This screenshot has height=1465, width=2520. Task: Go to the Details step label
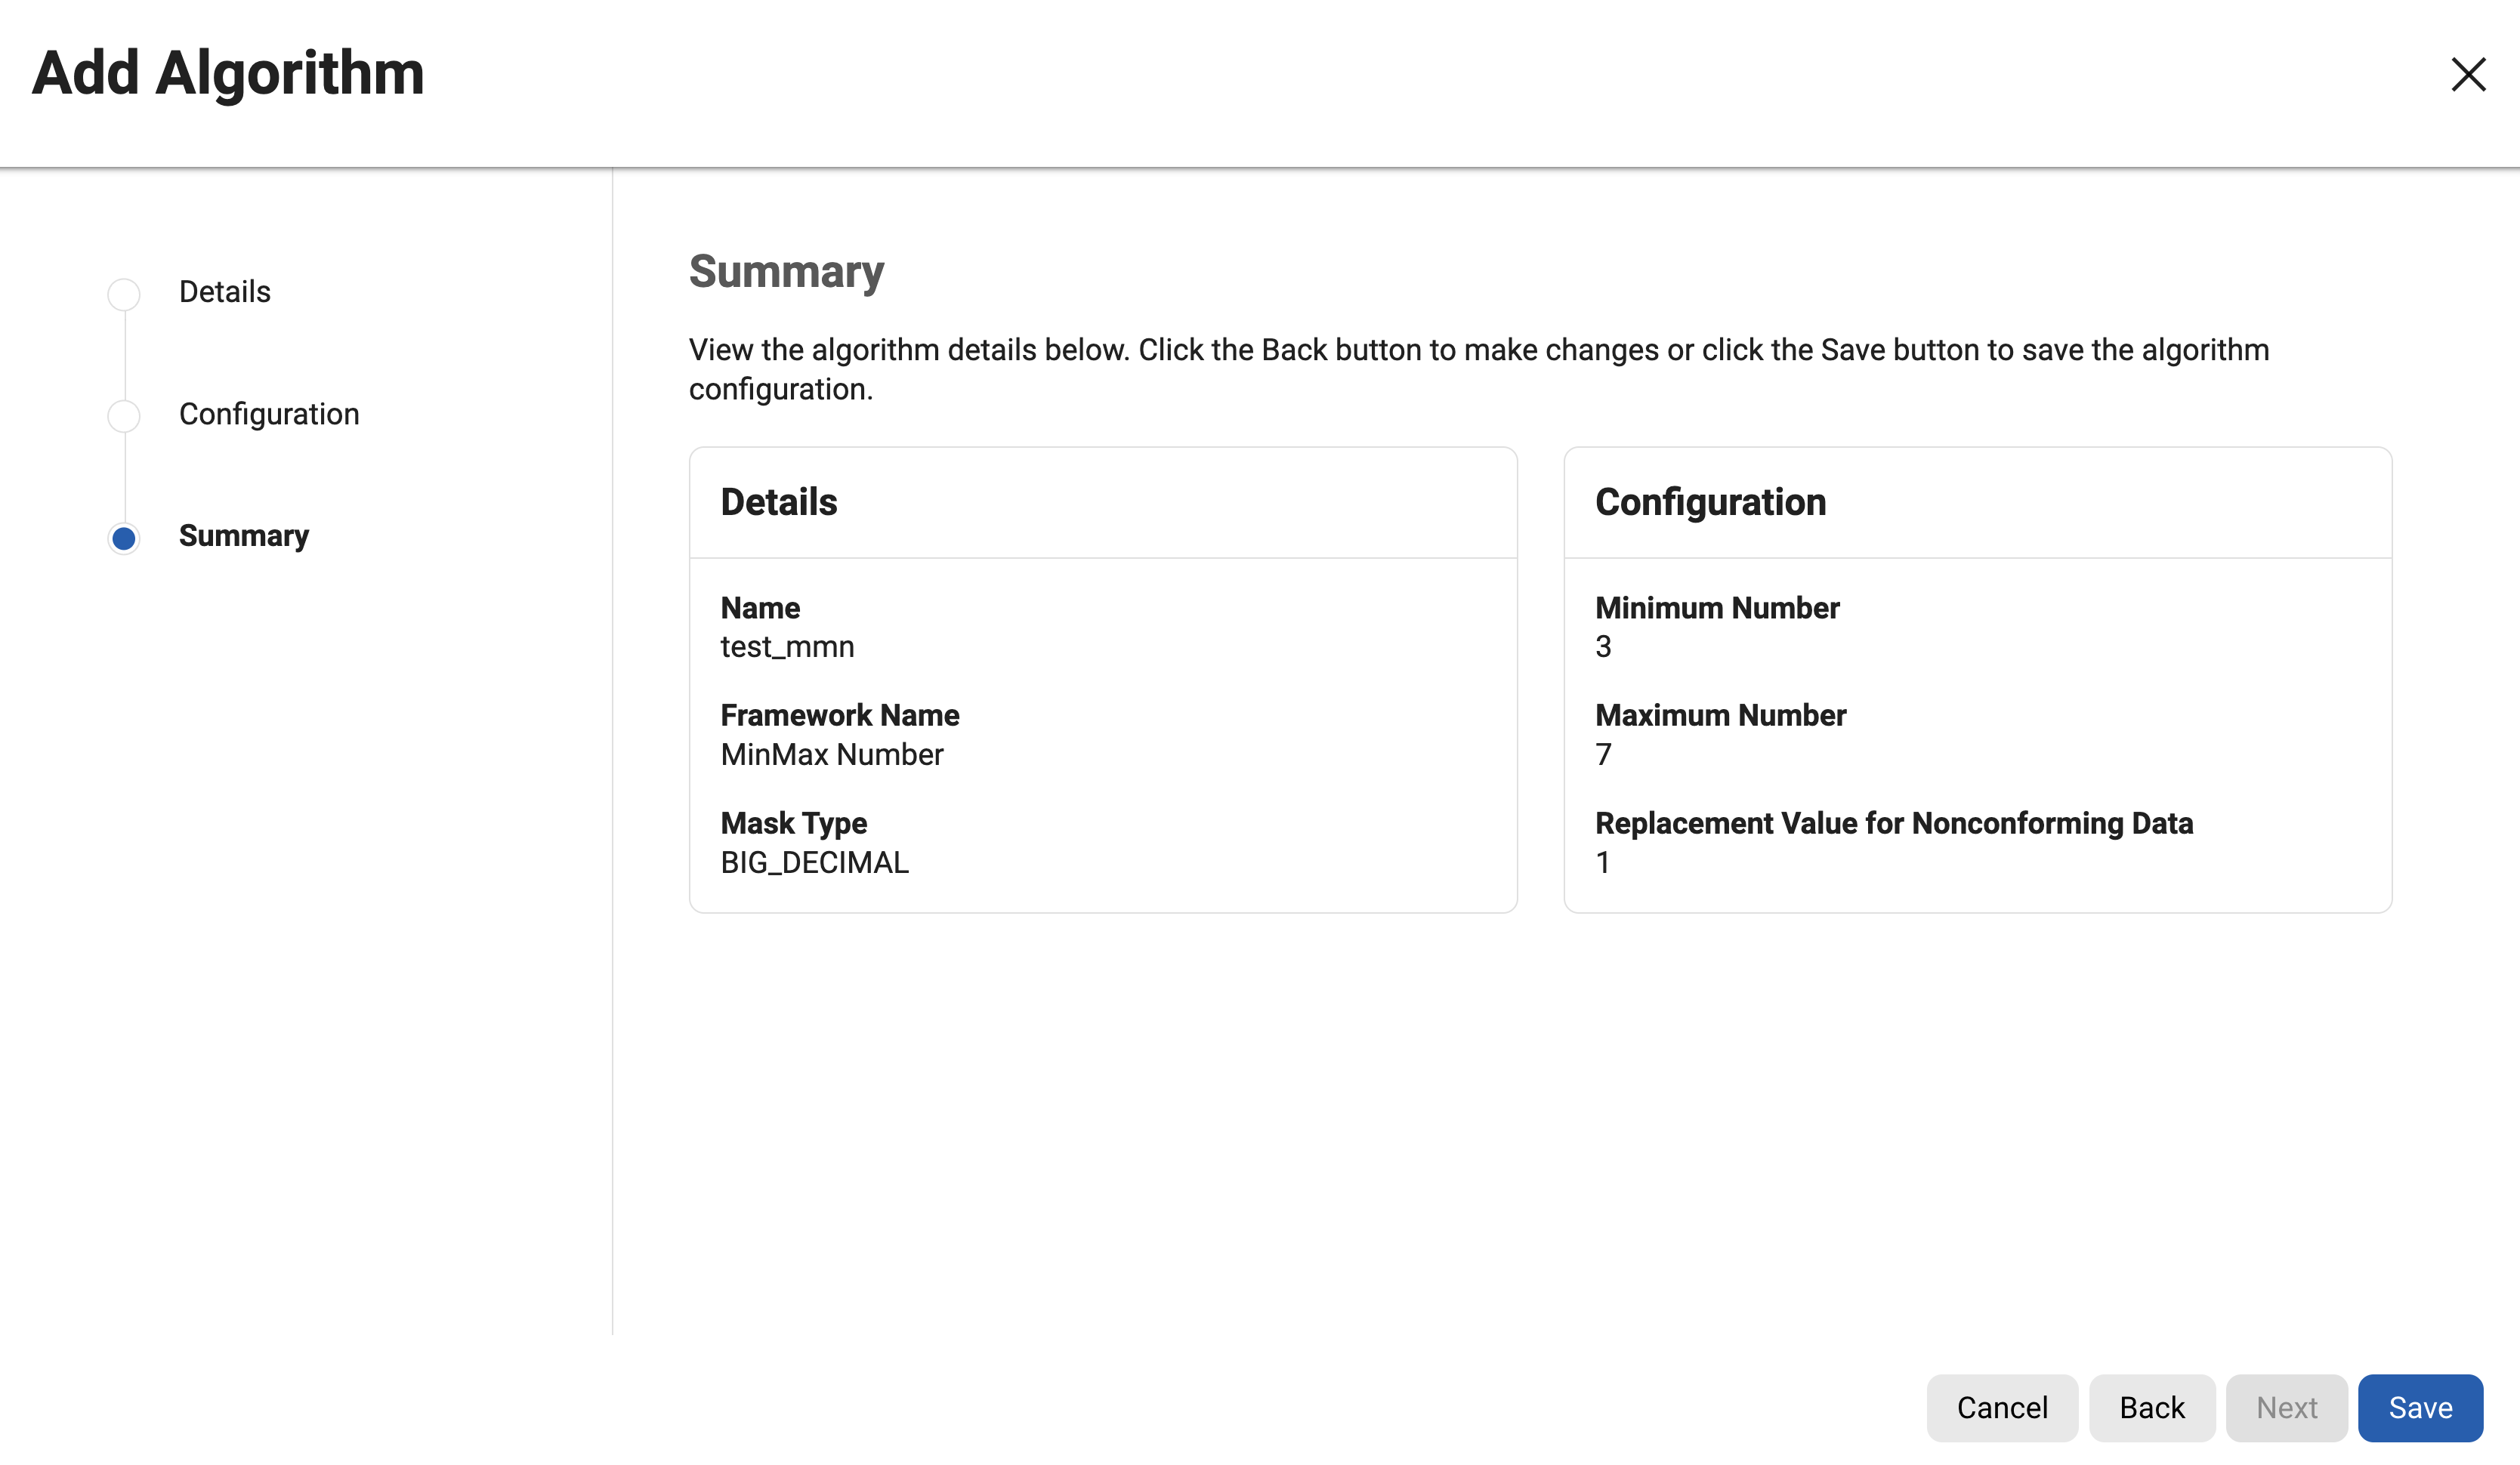tap(225, 292)
